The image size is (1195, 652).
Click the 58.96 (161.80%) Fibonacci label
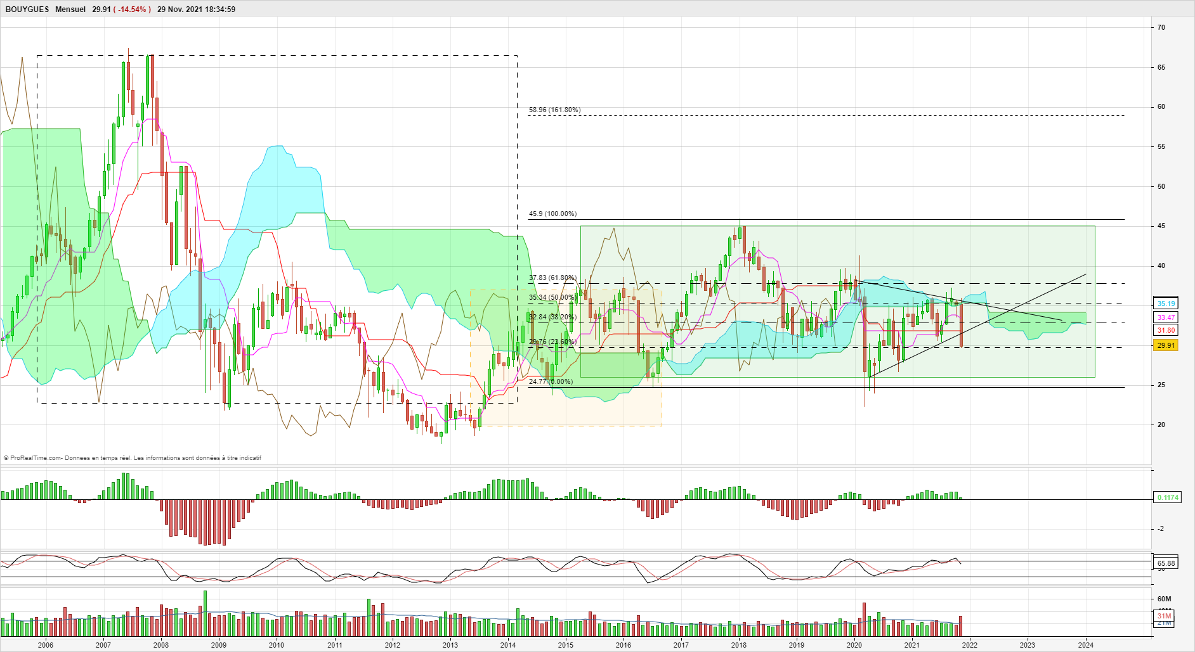point(554,110)
